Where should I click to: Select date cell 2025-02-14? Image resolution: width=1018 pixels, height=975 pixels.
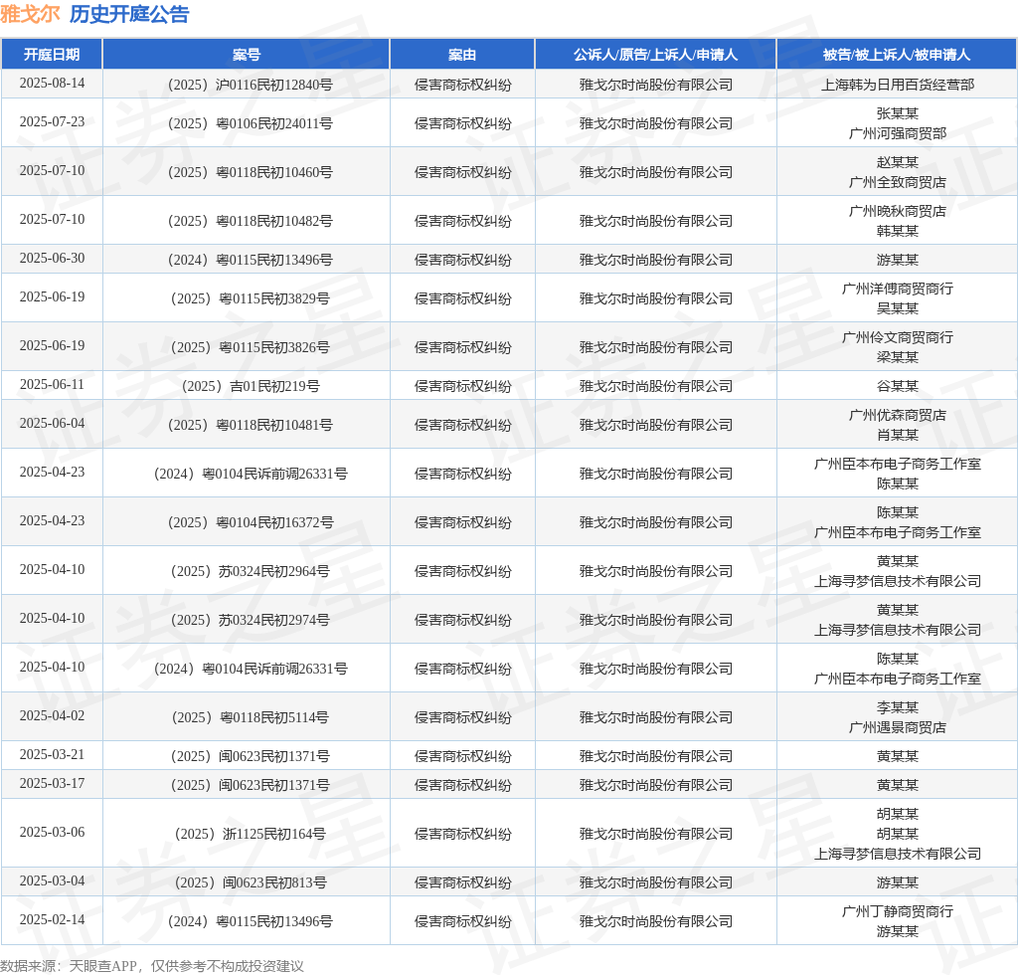point(52,920)
